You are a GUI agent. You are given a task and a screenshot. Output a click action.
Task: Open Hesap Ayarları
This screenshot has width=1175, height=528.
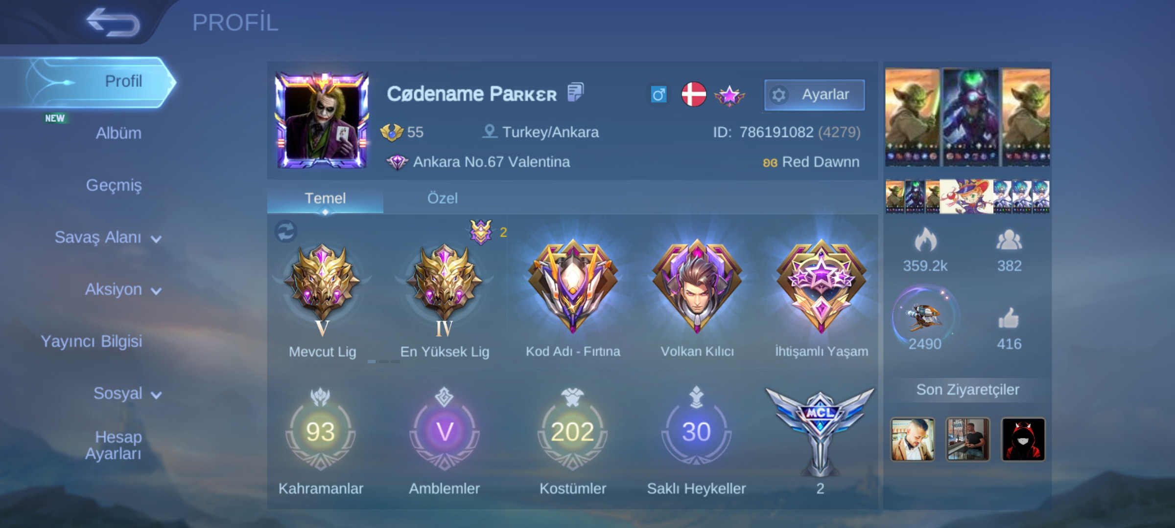114,445
